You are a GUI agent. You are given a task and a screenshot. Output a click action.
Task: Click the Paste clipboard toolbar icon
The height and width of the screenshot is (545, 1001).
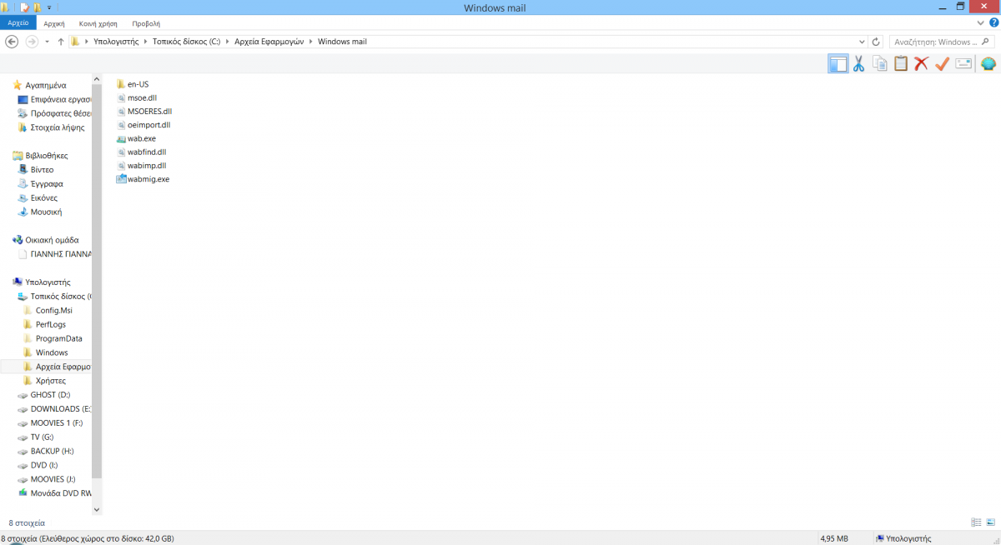(x=900, y=63)
